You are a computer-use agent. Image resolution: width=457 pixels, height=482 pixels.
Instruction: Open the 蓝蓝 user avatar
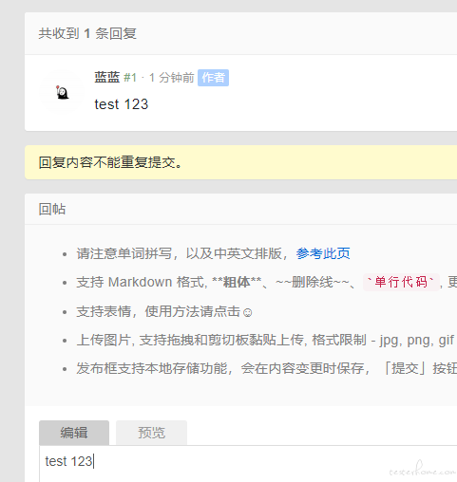pos(63,92)
